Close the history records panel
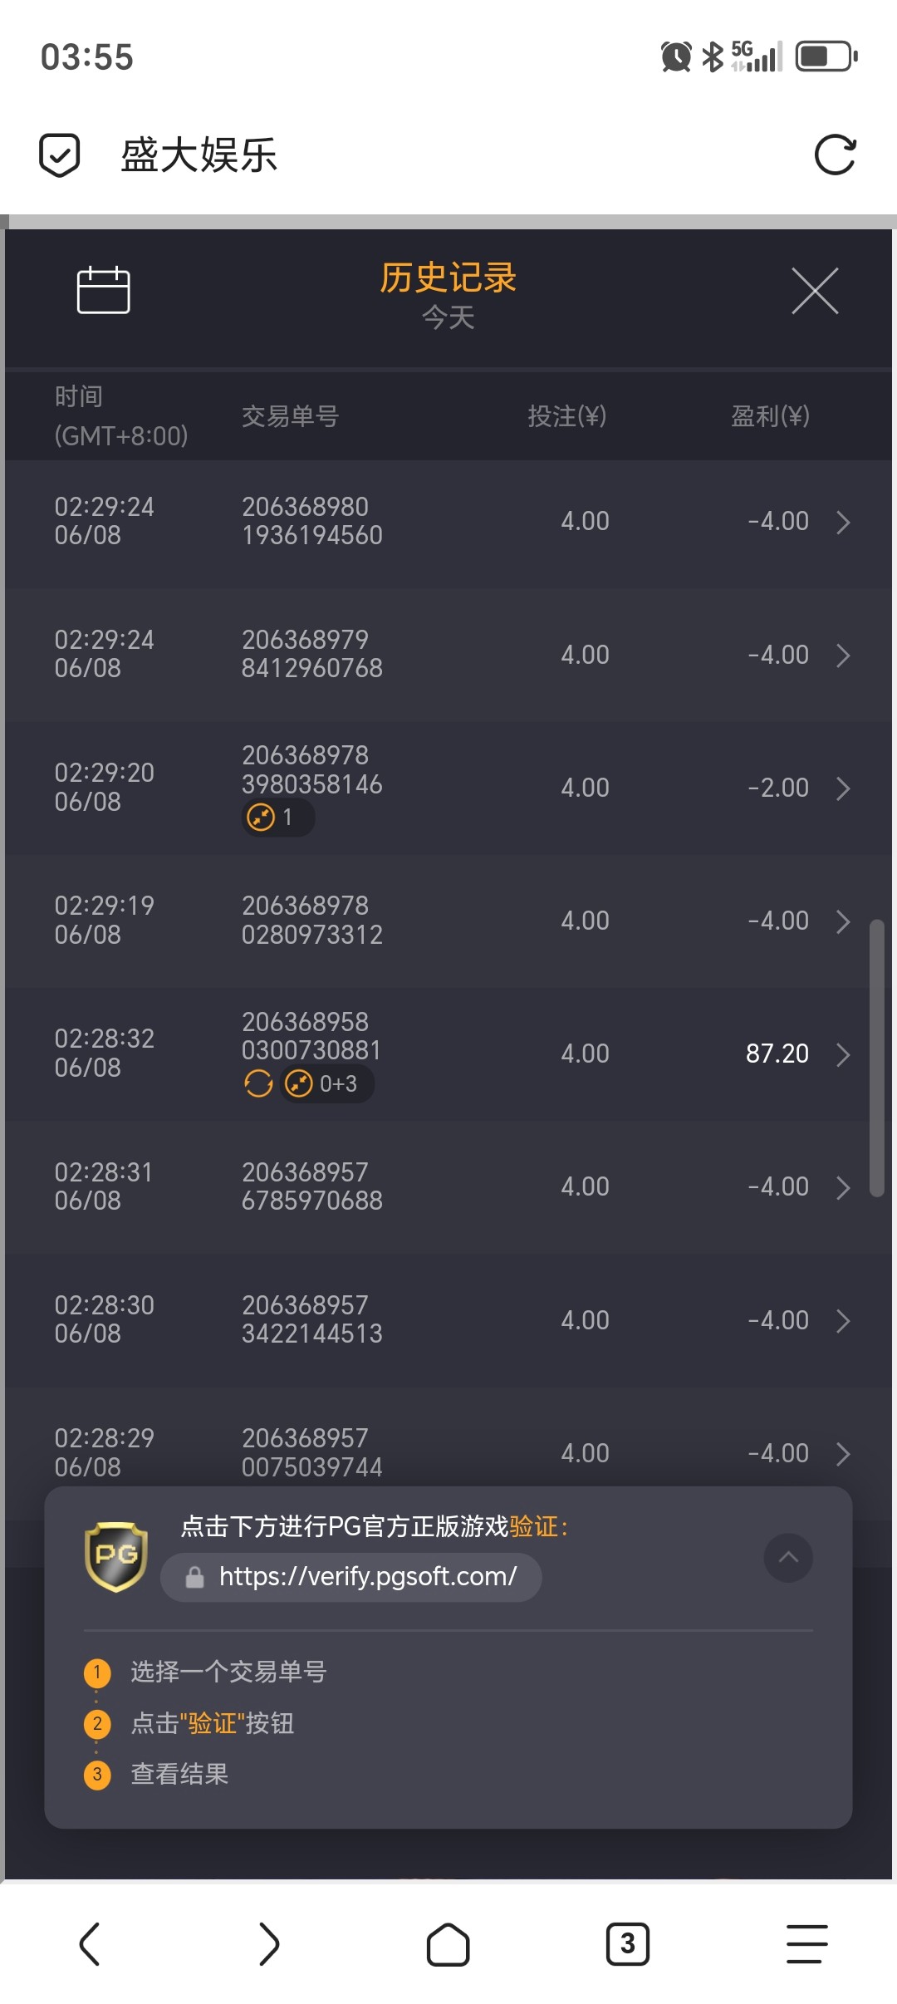 (x=815, y=291)
